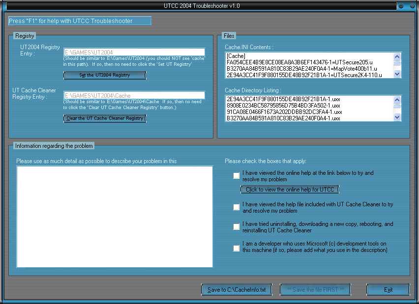
Task: Click Set the UT2004 Registry button
Action: (105, 75)
